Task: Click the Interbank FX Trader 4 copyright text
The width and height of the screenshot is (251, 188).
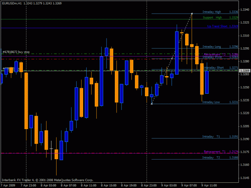Action: (47, 180)
